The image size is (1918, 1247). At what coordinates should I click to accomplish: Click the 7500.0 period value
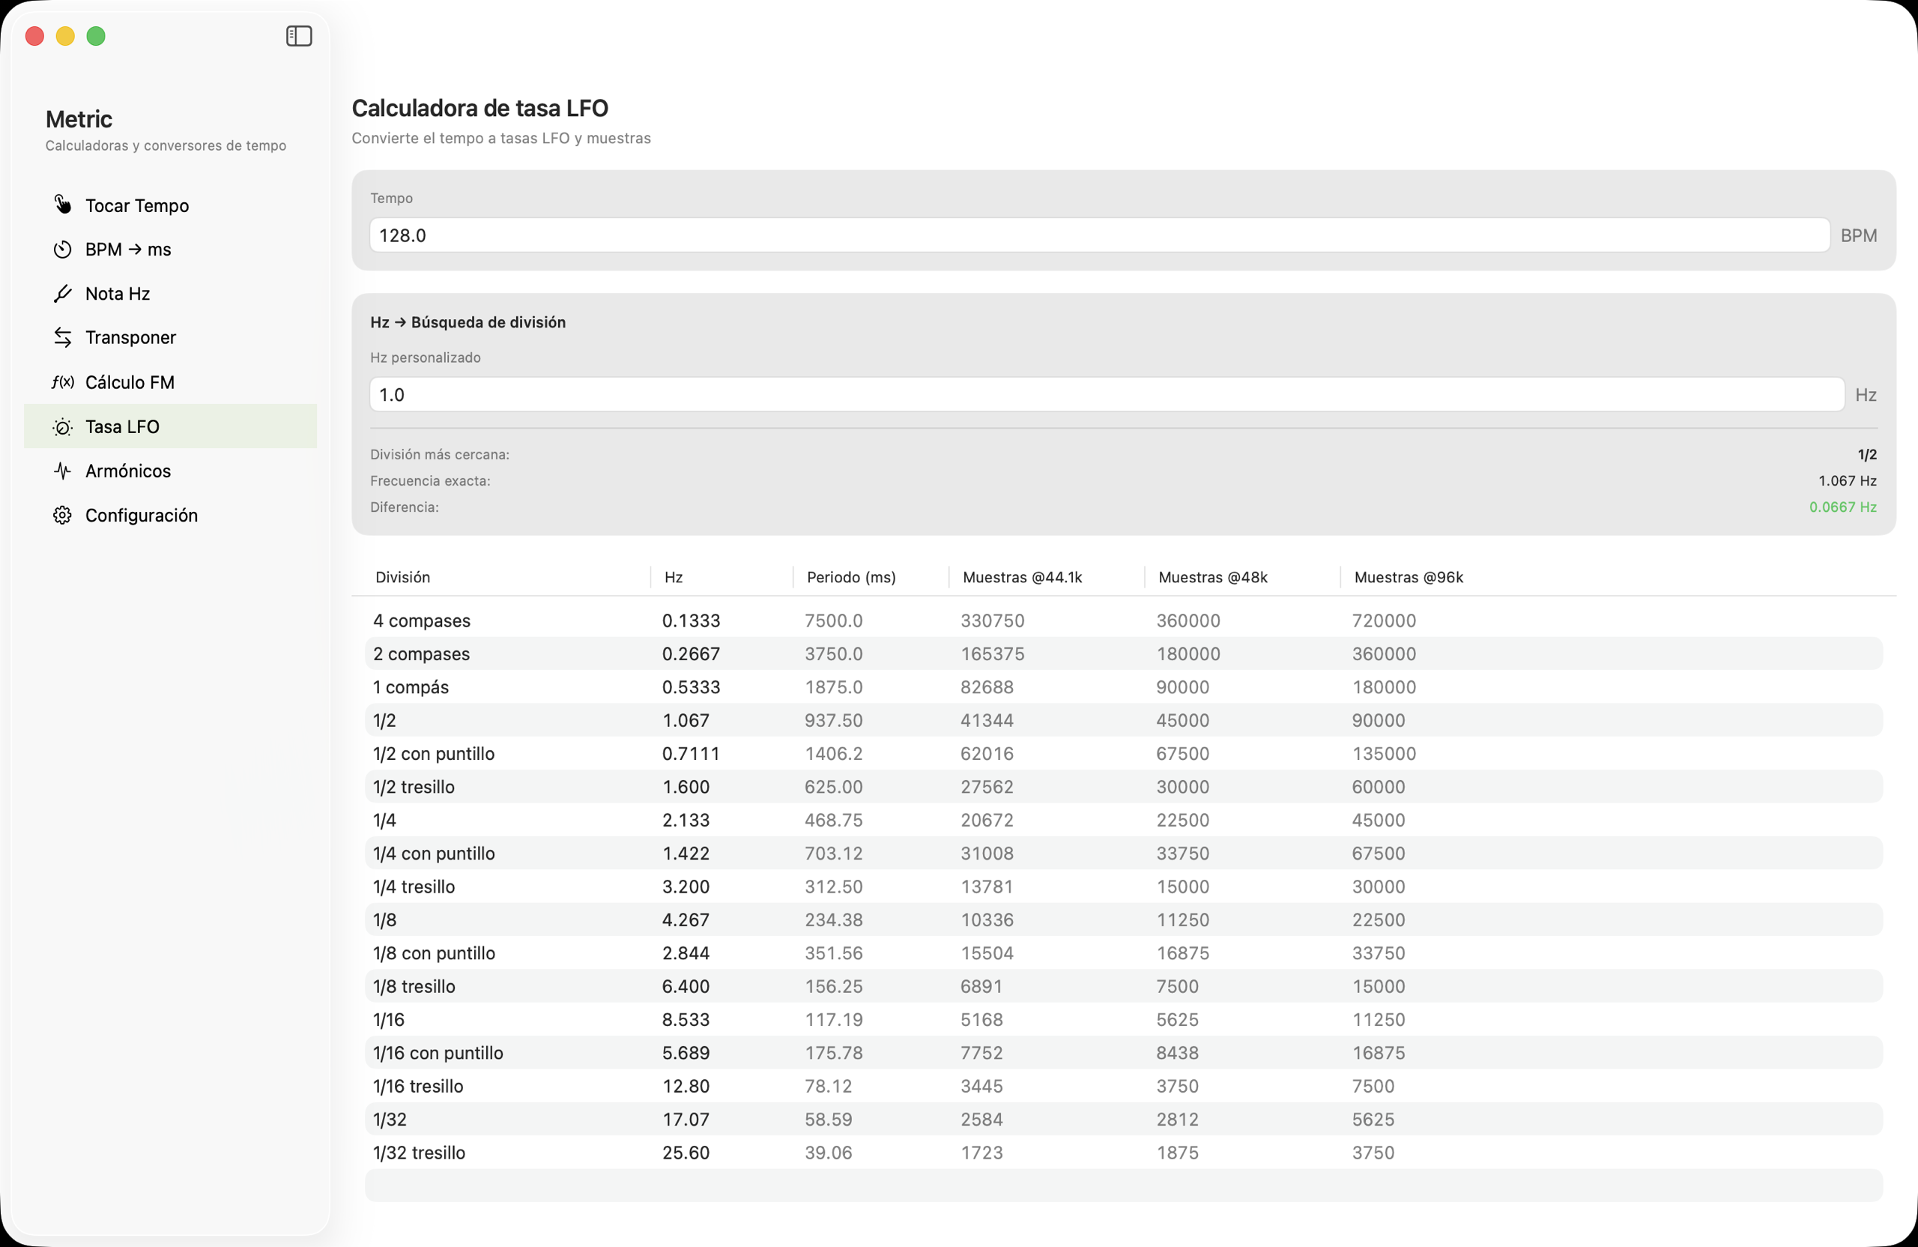pos(833,621)
